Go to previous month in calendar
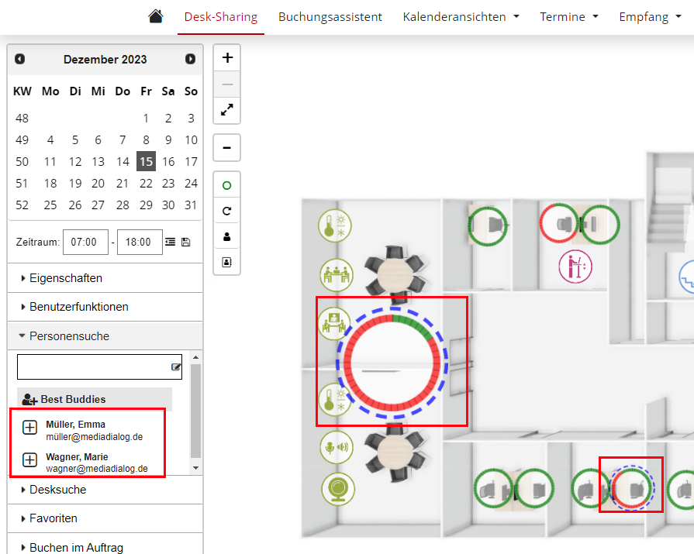Image resolution: width=694 pixels, height=554 pixels. coord(20,59)
